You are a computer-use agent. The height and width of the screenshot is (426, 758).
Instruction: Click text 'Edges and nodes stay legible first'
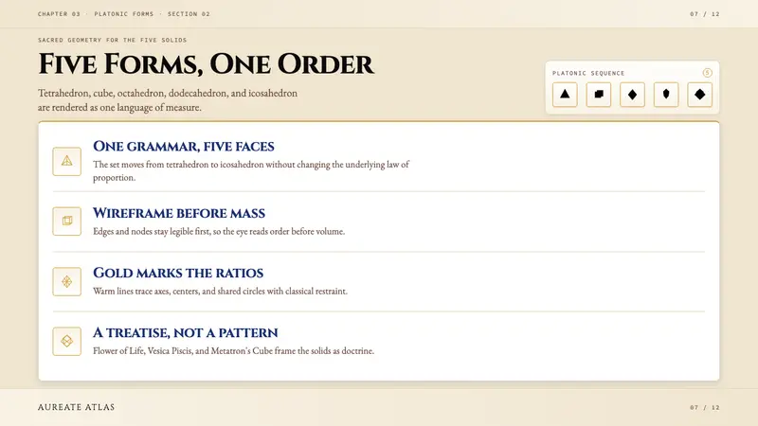(219, 231)
